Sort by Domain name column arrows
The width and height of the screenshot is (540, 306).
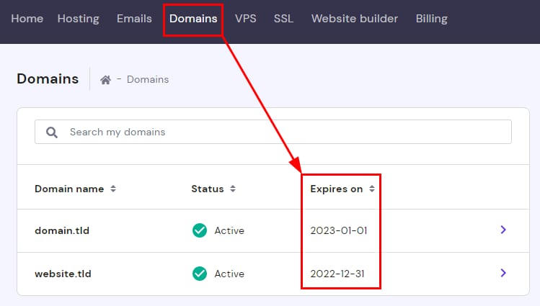click(113, 189)
